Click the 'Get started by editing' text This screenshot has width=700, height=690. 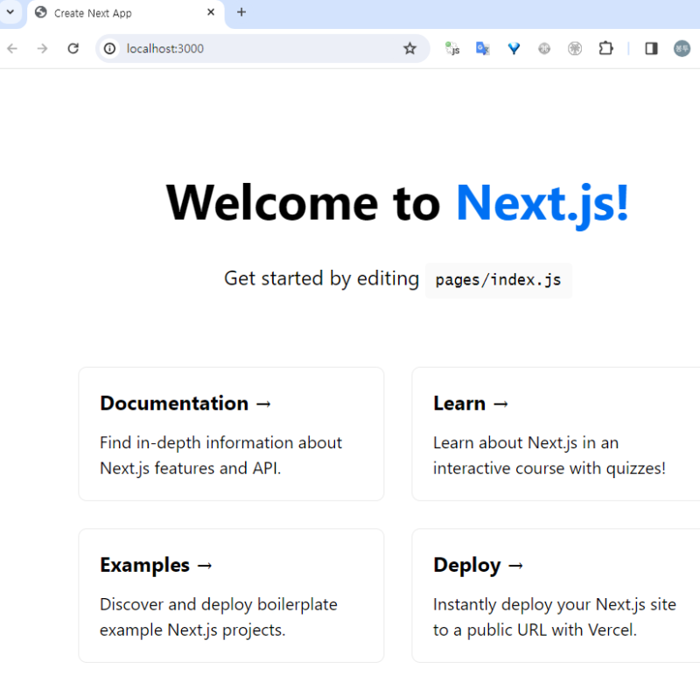coord(321,278)
